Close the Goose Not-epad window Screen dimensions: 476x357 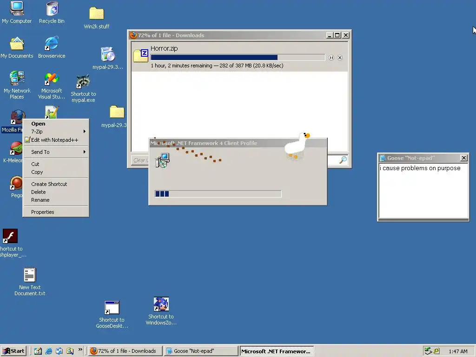click(463, 158)
